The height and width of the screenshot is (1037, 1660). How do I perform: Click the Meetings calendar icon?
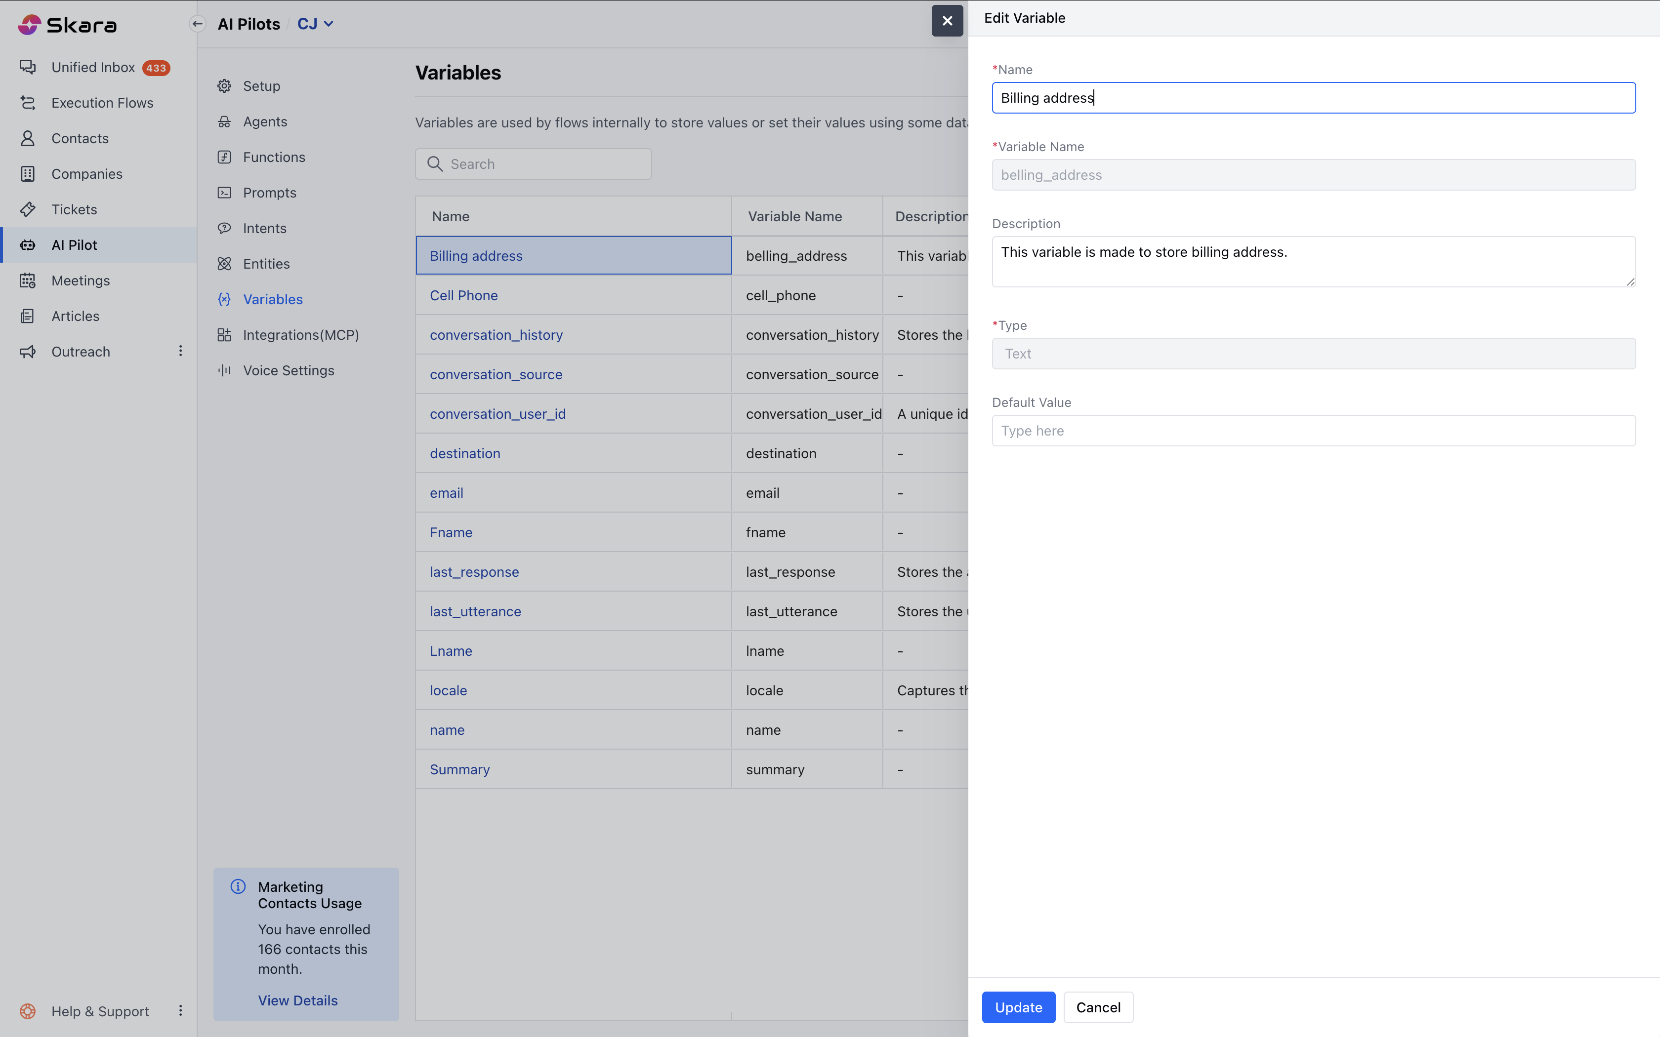click(28, 280)
